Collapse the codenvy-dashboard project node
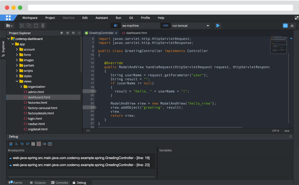This screenshot has height=185, width=299. pyautogui.click(x=9, y=39)
